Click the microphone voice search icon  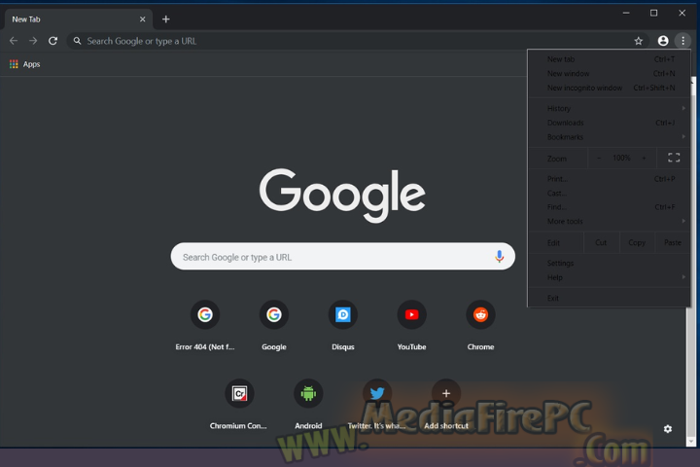pos(499,257)
